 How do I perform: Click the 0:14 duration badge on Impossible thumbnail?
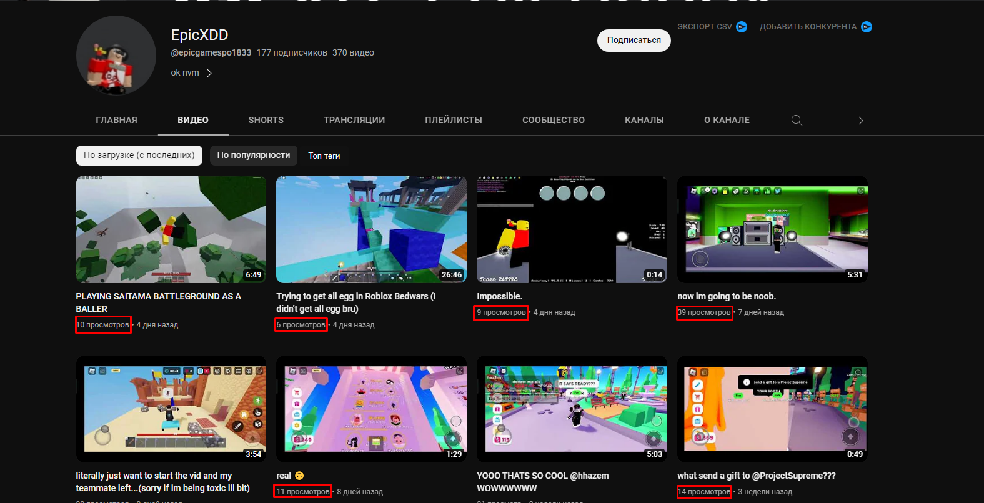click(654, 275)
